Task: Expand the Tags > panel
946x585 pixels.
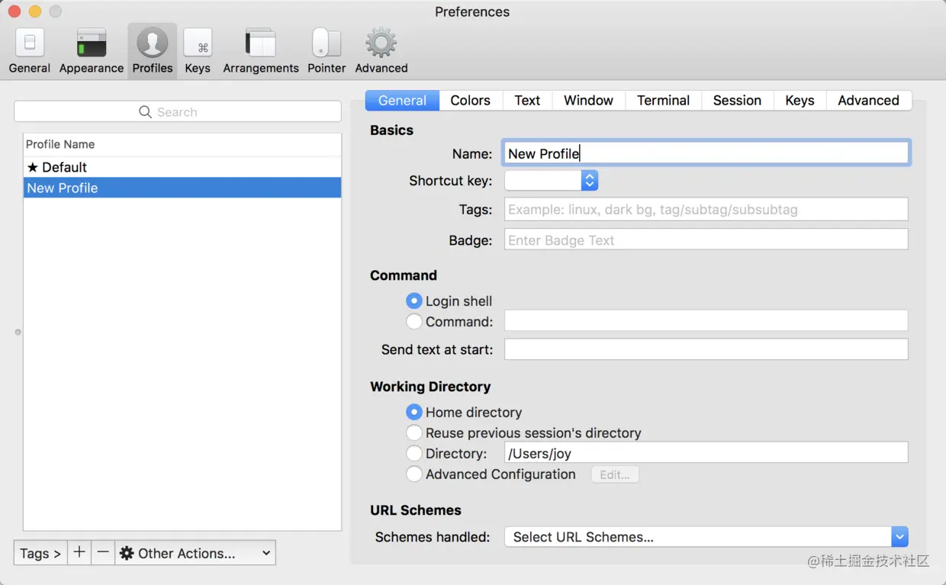Action: click(40, 553)
